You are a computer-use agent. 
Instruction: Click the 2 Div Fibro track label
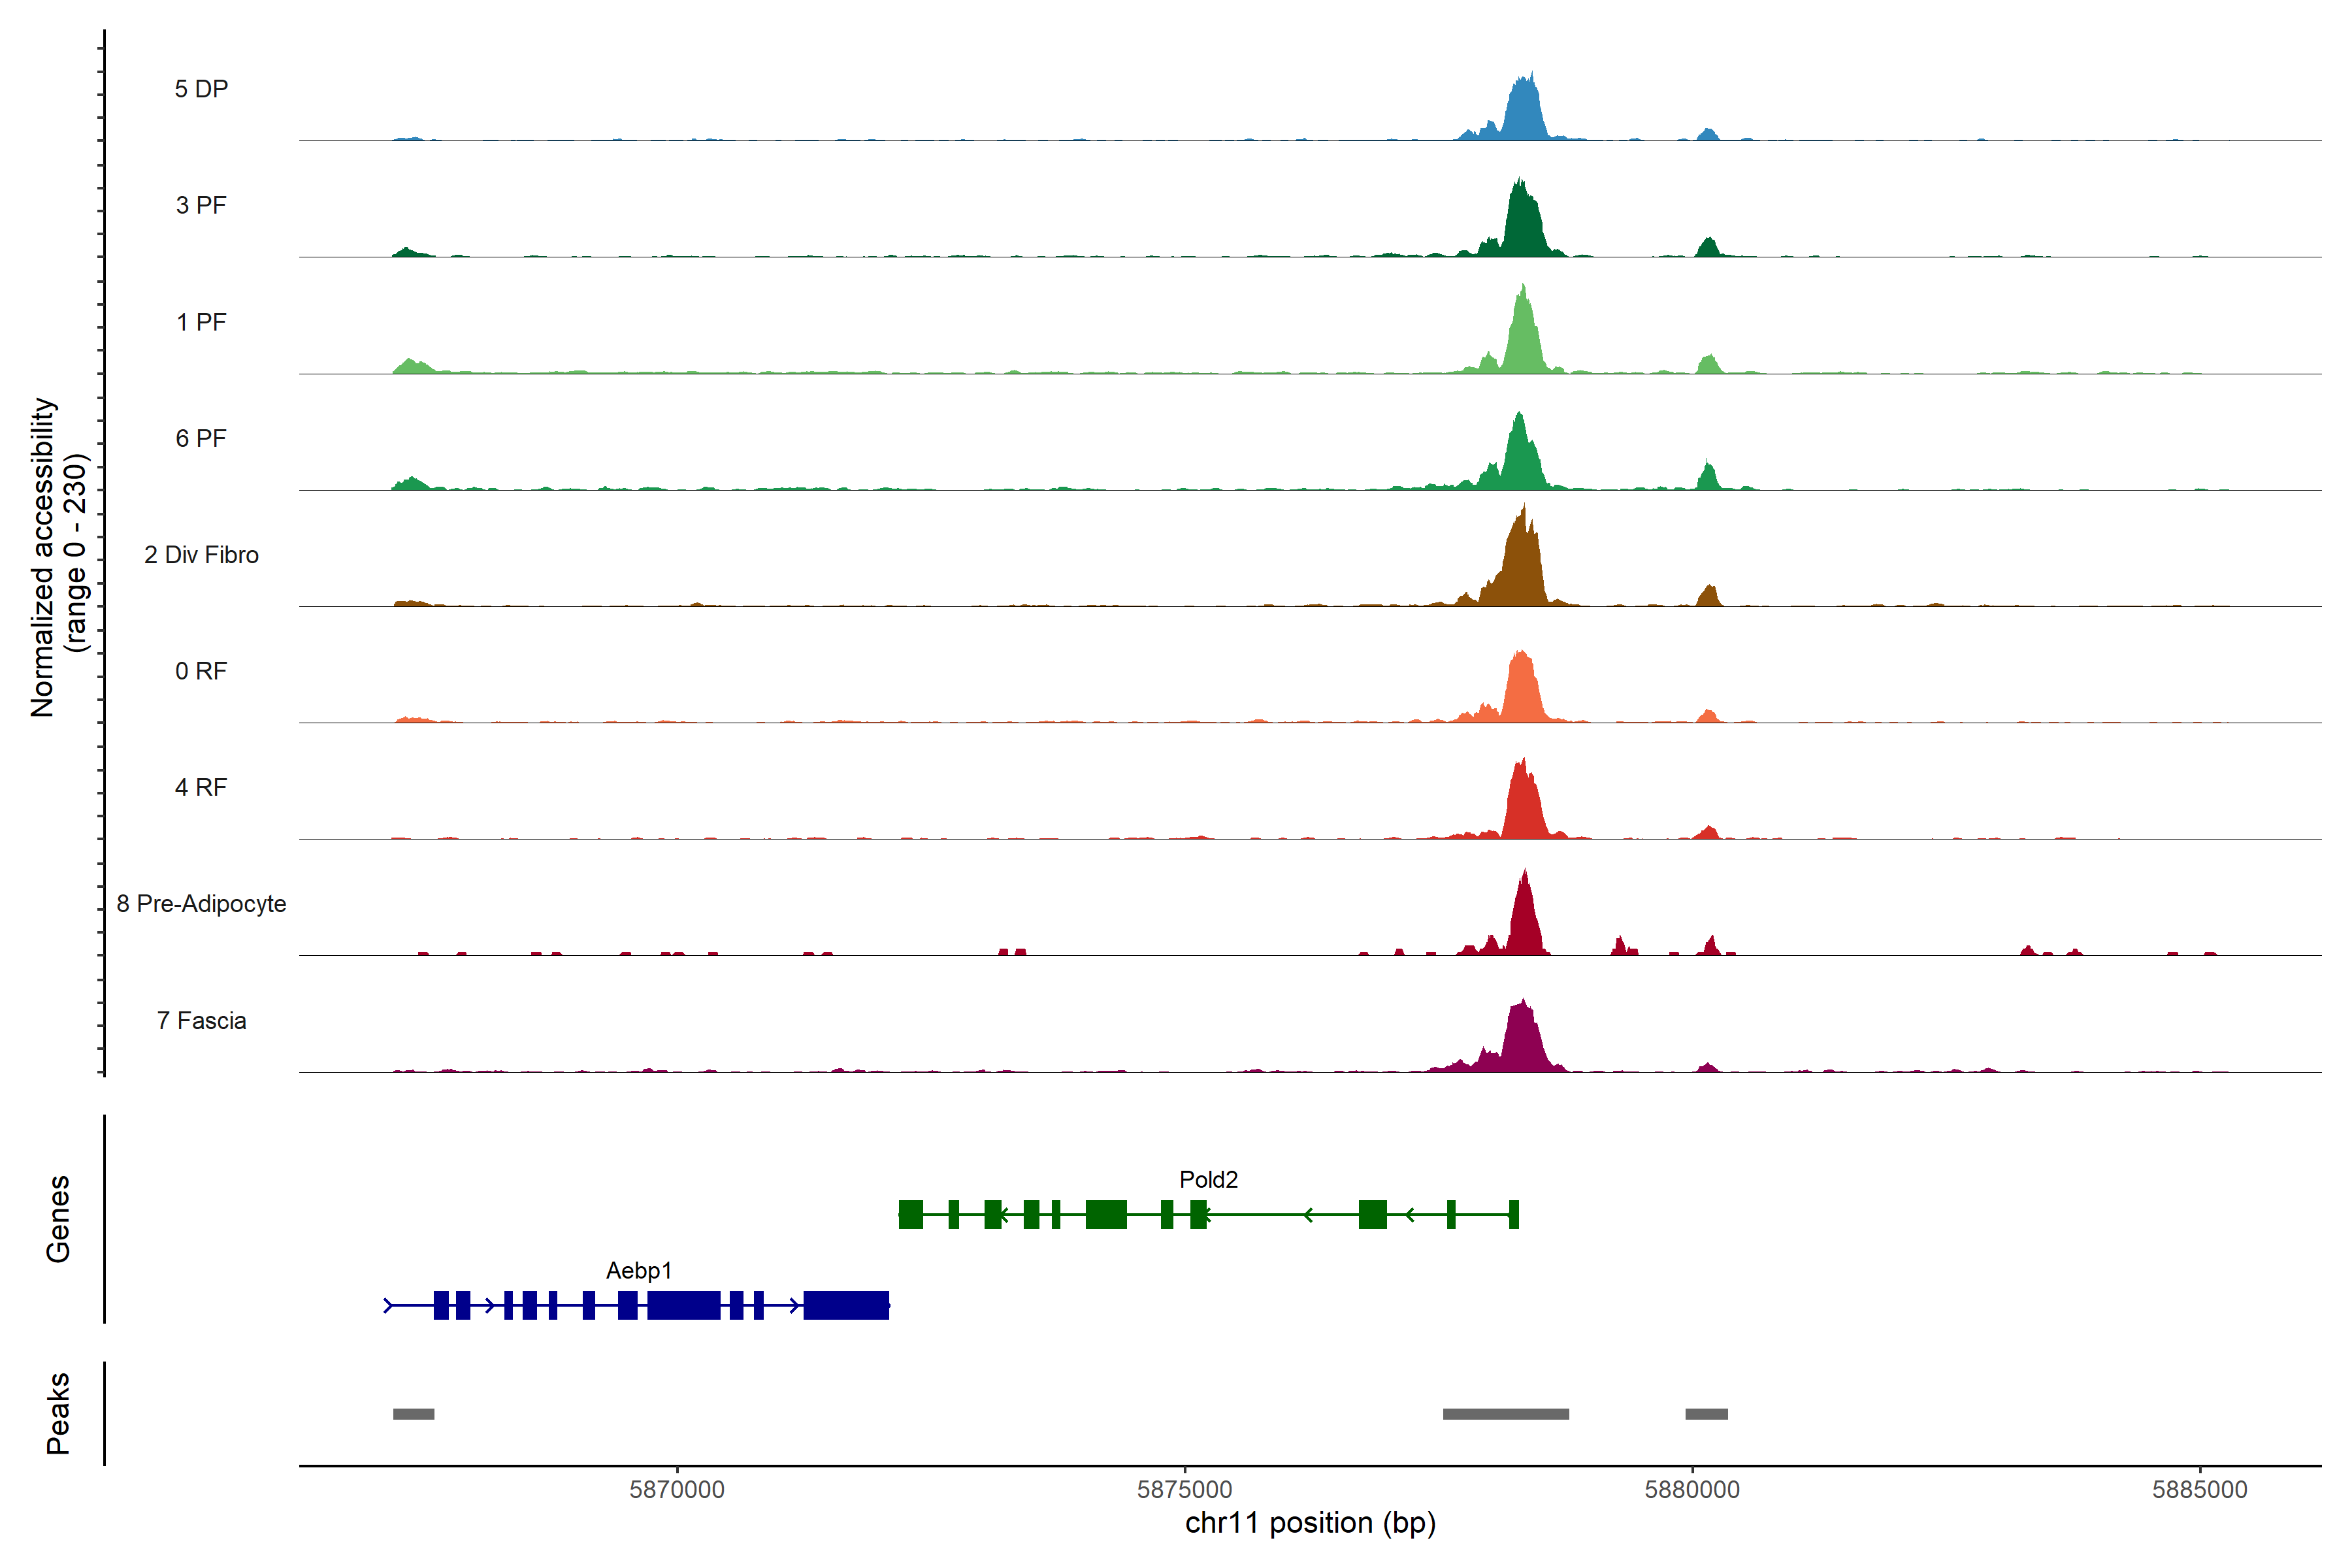click(201, 555)
